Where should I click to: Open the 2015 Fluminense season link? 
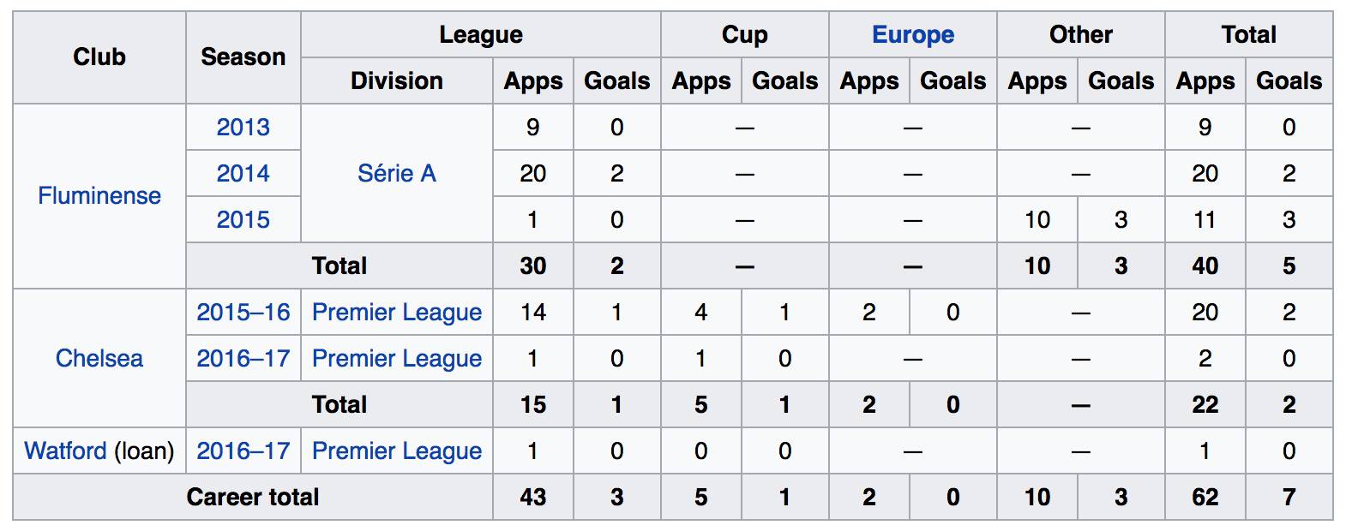[243, 220]
